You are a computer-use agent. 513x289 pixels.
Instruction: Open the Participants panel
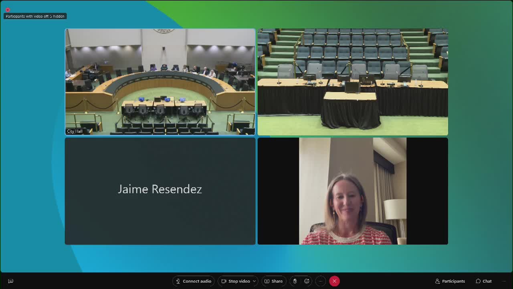click(450, 281)
